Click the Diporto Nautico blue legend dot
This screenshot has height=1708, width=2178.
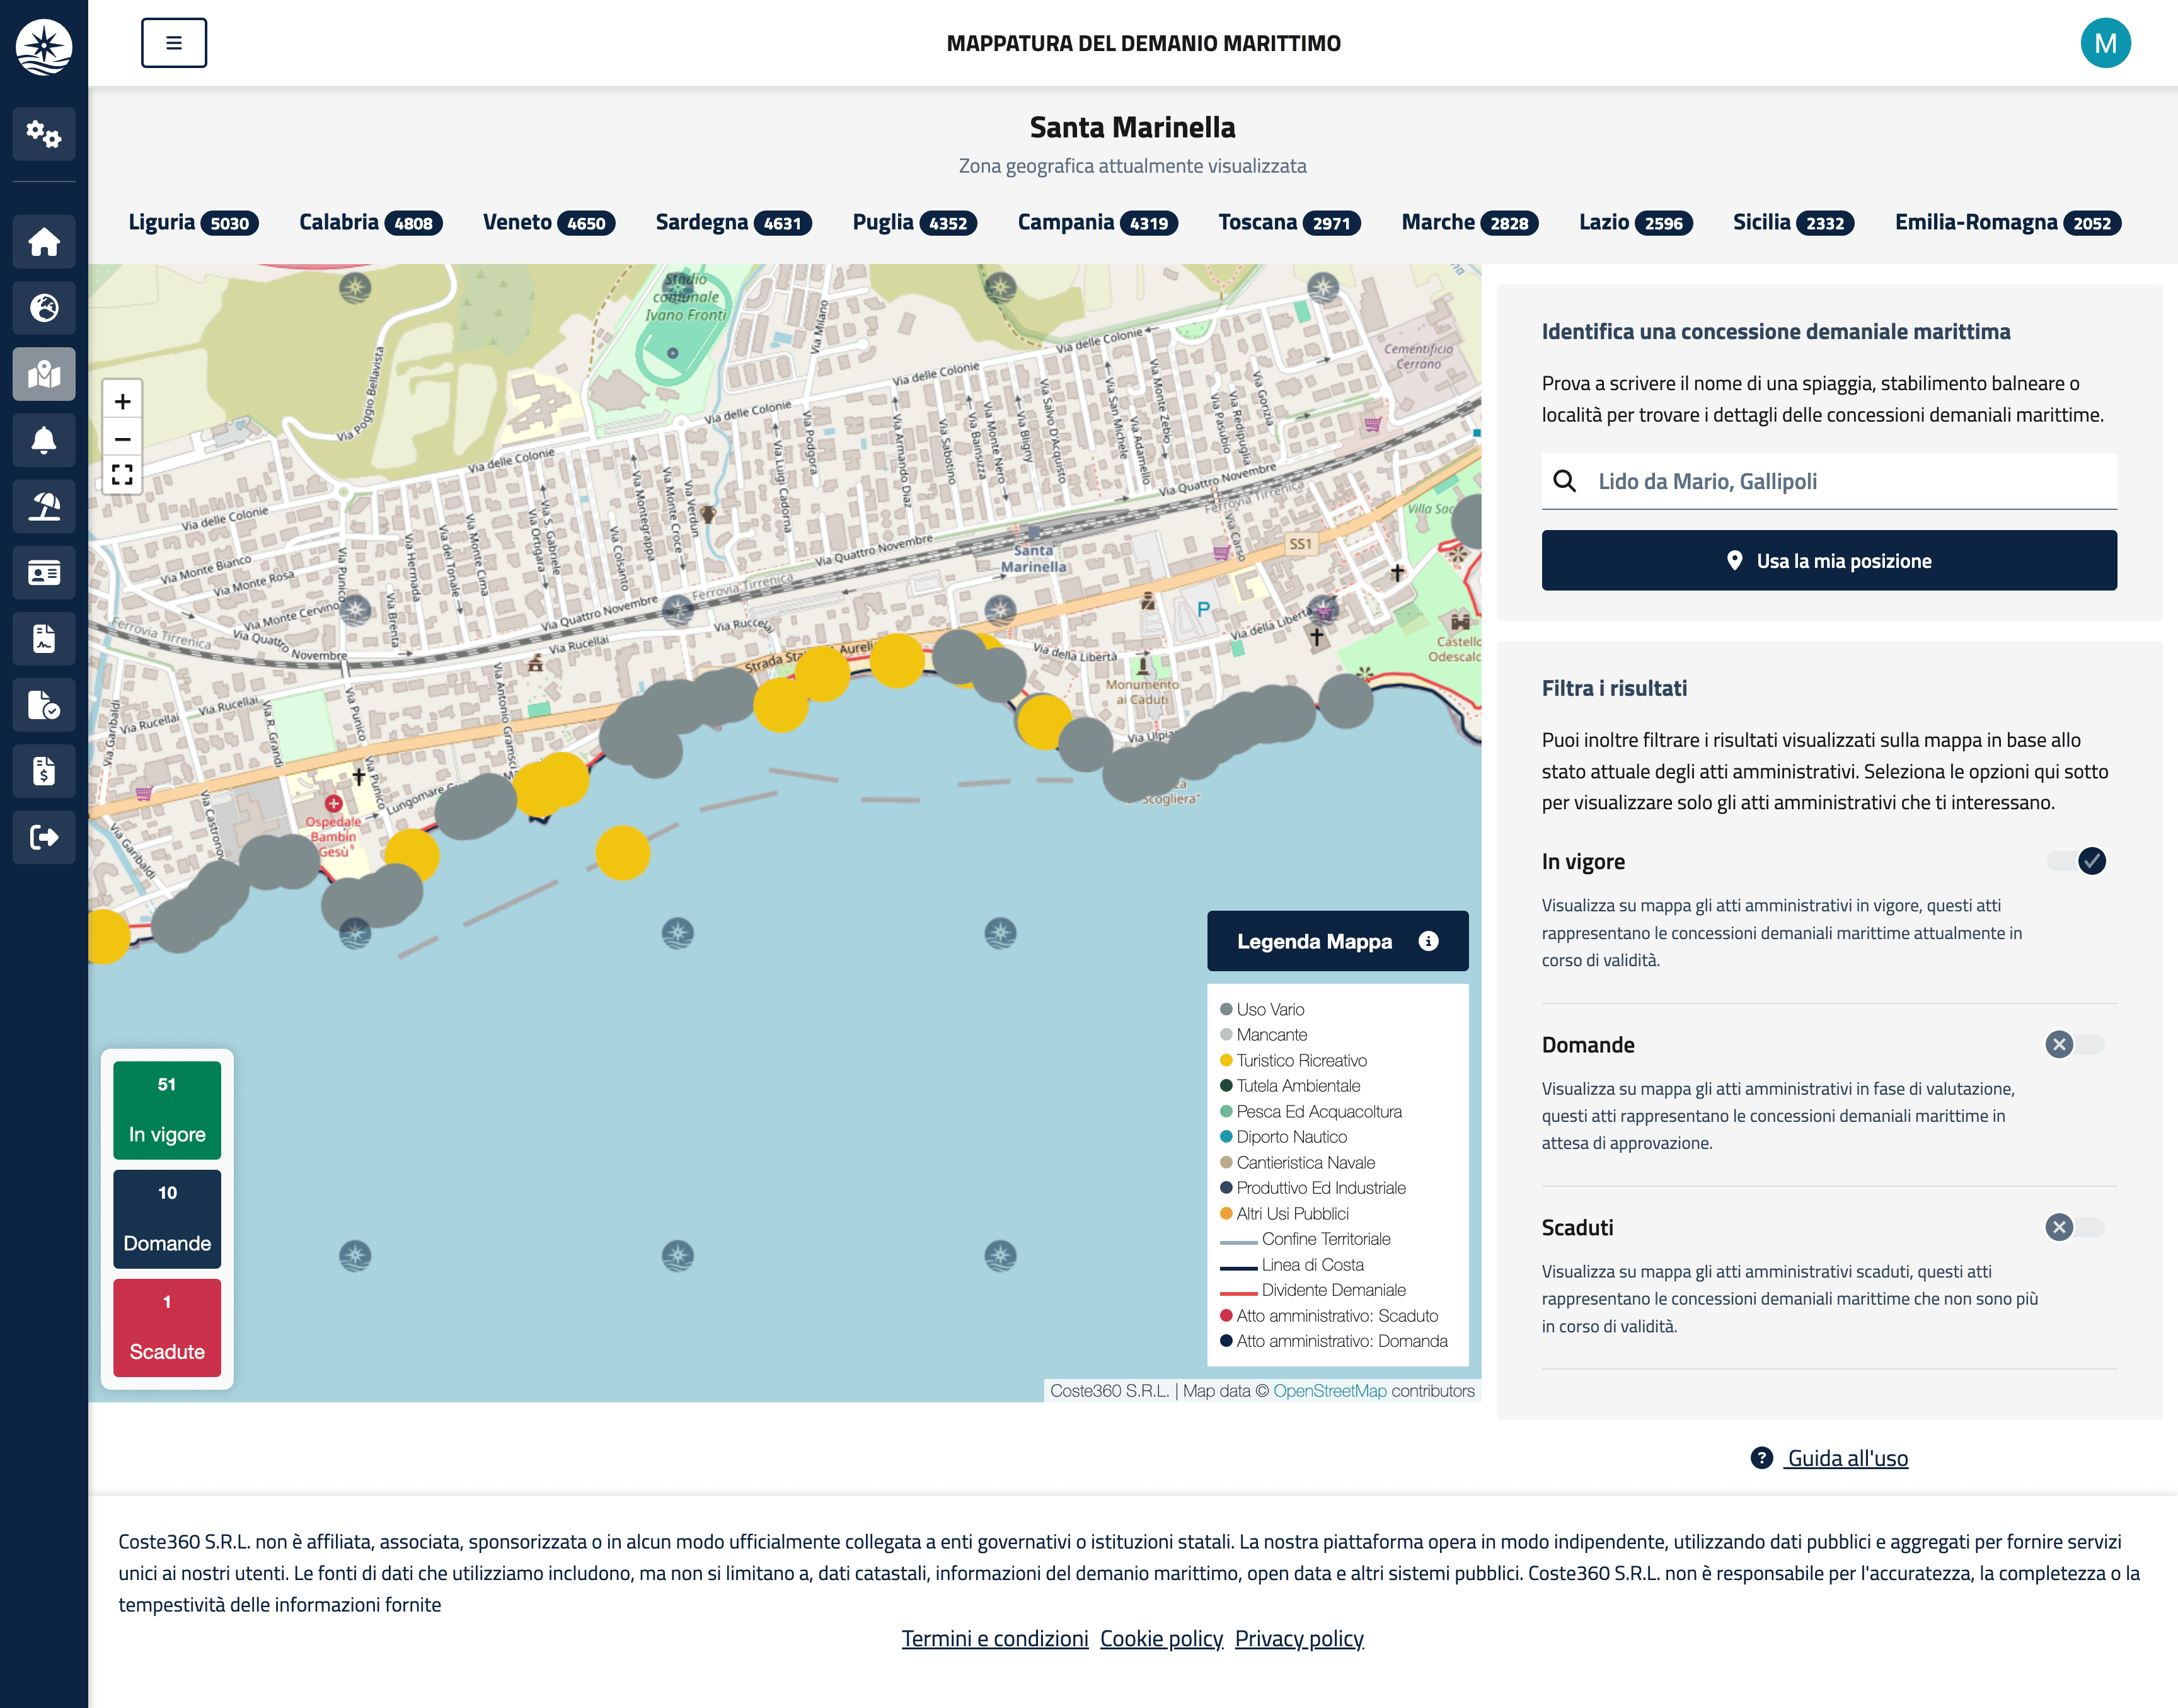coord(1226,1137)
